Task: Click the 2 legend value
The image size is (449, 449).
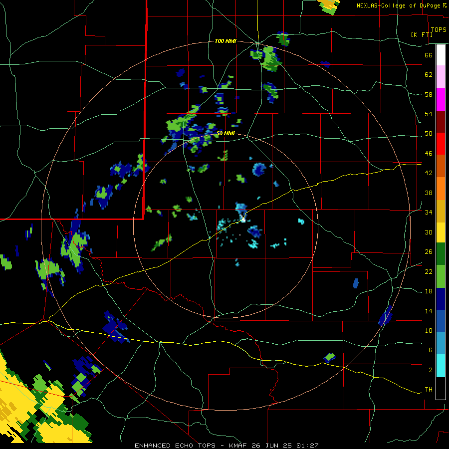Action: pos(430,370)
